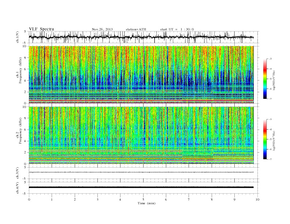Click time axis tick label "10"
This screenshot has width=290, height=224.
(257, 199)
